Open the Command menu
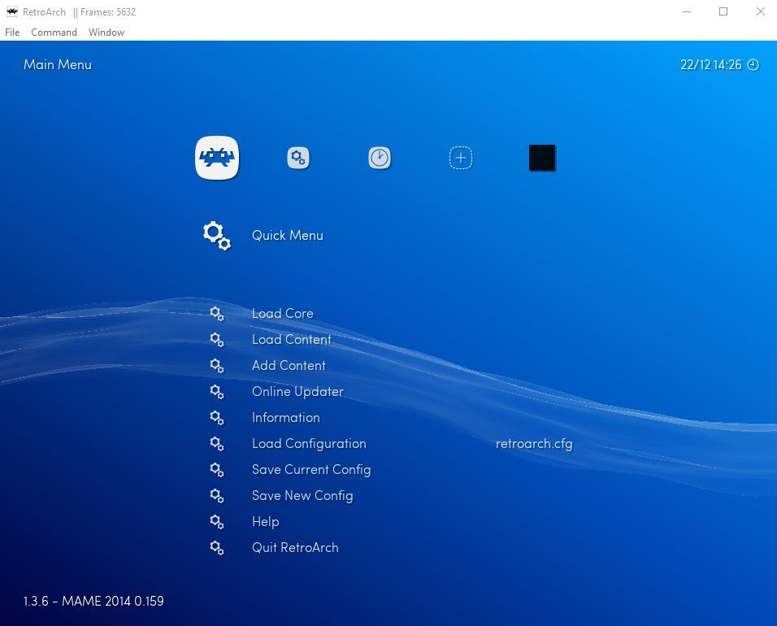The height and width of the screenshot is (626, 777). [x=54, y=32]
